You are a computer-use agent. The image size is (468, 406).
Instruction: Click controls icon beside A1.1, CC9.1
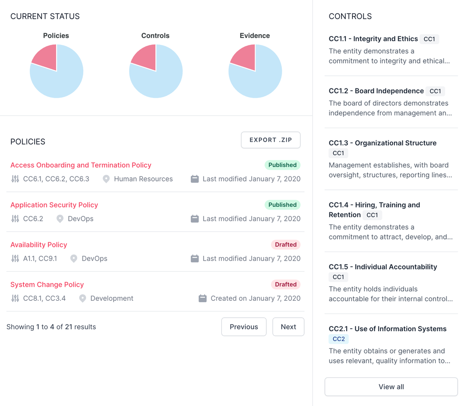point(15,259)
